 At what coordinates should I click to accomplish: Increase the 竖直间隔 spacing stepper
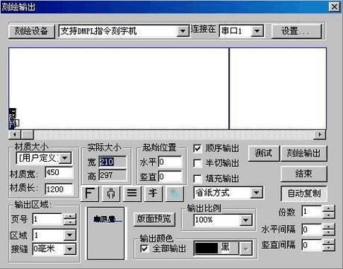pyautogui.click(x=329, y=242)
